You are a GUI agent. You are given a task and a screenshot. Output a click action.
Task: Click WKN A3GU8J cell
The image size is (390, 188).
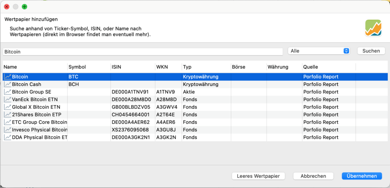pos(166,130)
